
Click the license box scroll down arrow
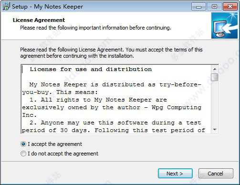(x=215, y=130)
